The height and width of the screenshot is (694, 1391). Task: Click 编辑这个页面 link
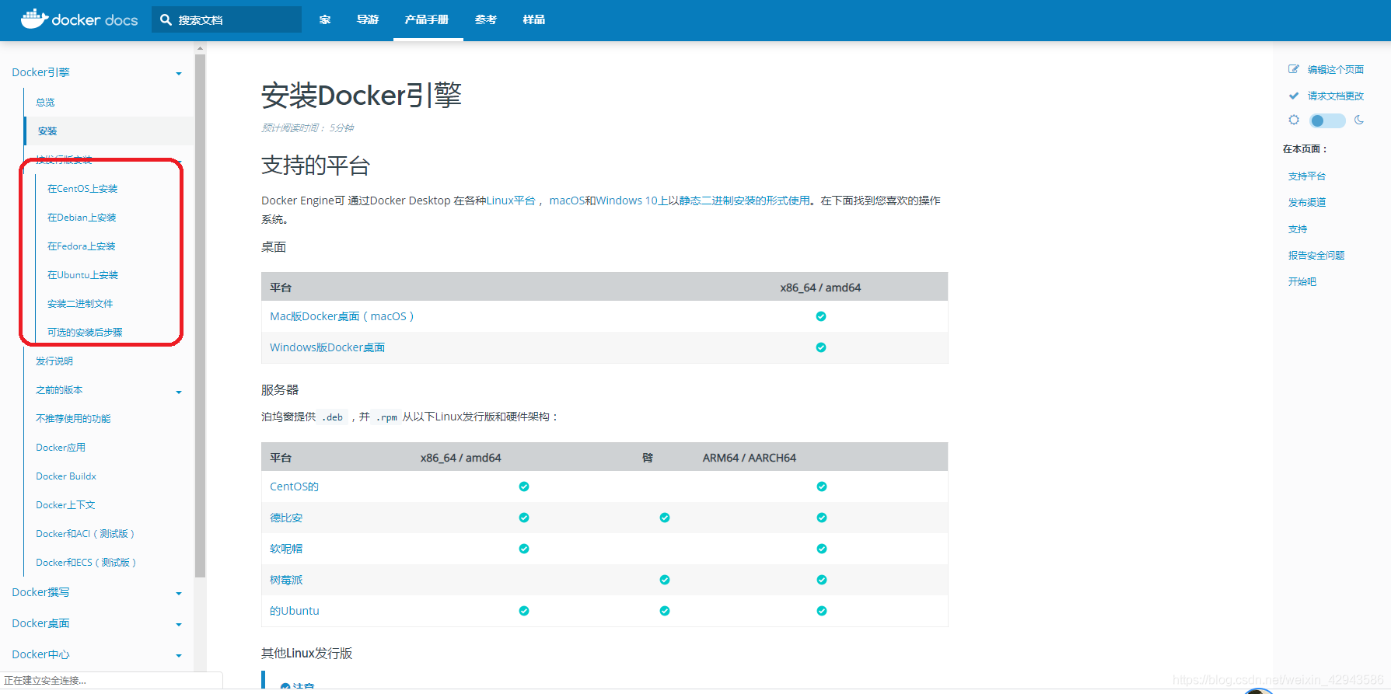point(1335,70)
